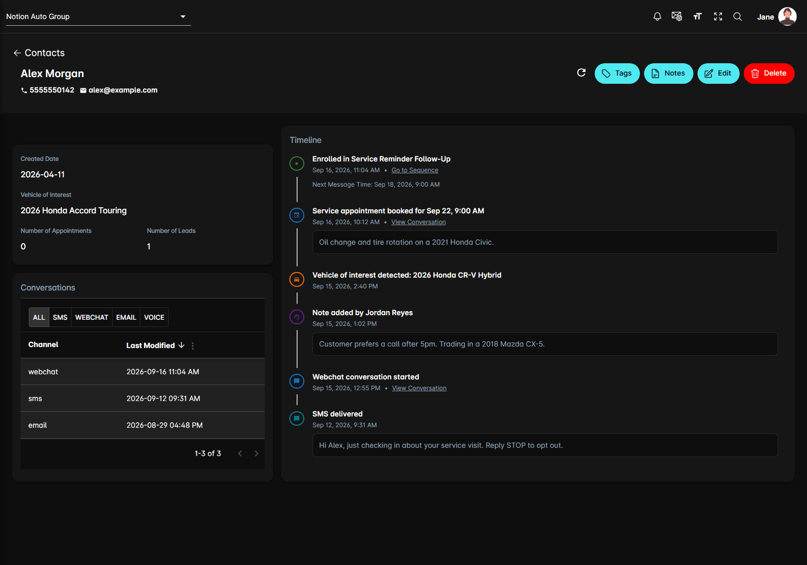Click the Next Message Time line
Image resolution: width=807 pixels, height=565 pixels.
click(376, 185)
